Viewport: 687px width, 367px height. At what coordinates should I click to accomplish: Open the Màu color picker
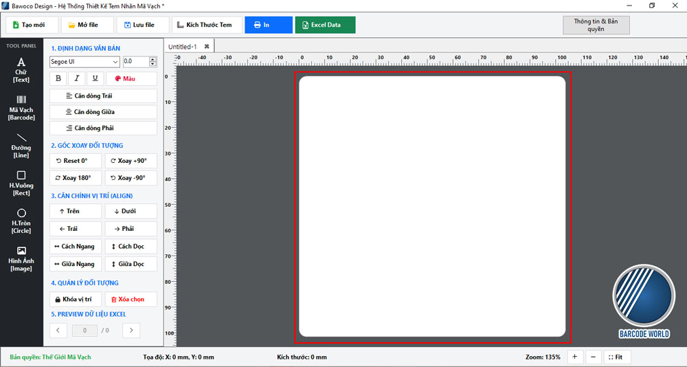tap(131, 78)
